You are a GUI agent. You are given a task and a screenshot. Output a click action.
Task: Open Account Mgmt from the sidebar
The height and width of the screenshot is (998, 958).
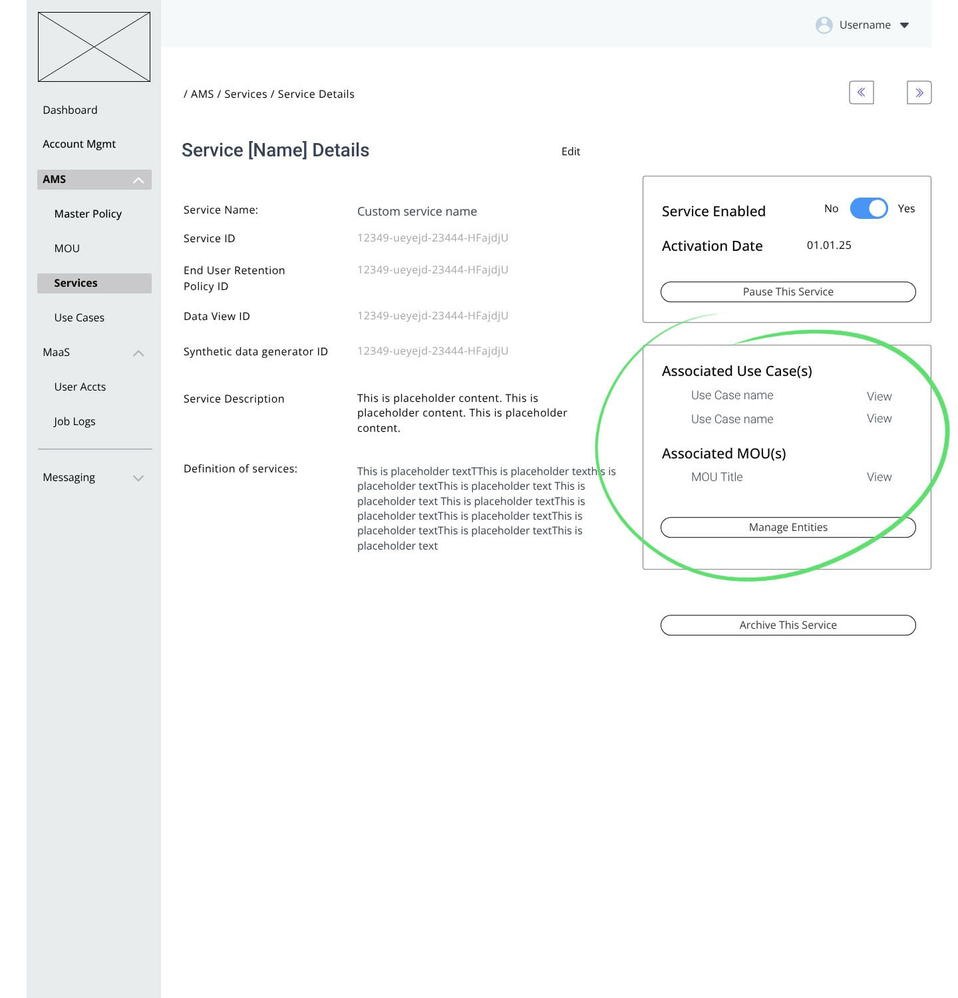click(79, 144)
